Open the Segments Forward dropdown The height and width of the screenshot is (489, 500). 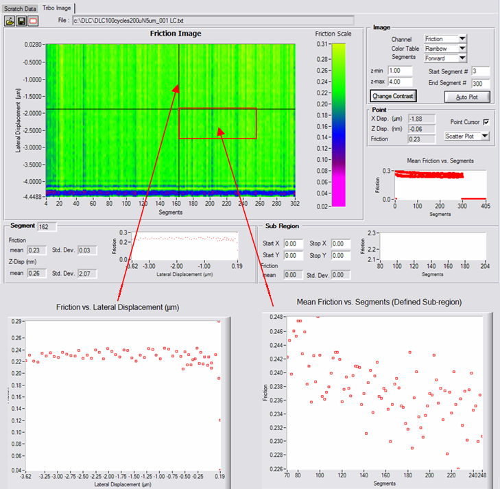(445, 58)
